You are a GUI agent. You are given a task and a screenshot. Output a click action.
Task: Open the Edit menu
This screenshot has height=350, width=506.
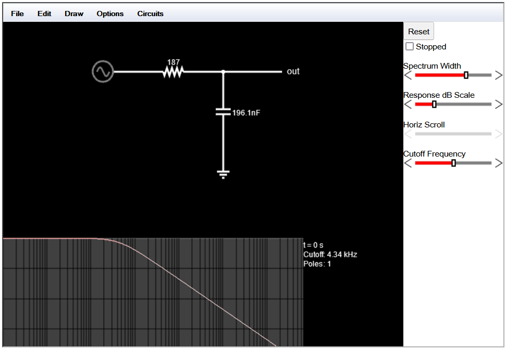[44, 14]
